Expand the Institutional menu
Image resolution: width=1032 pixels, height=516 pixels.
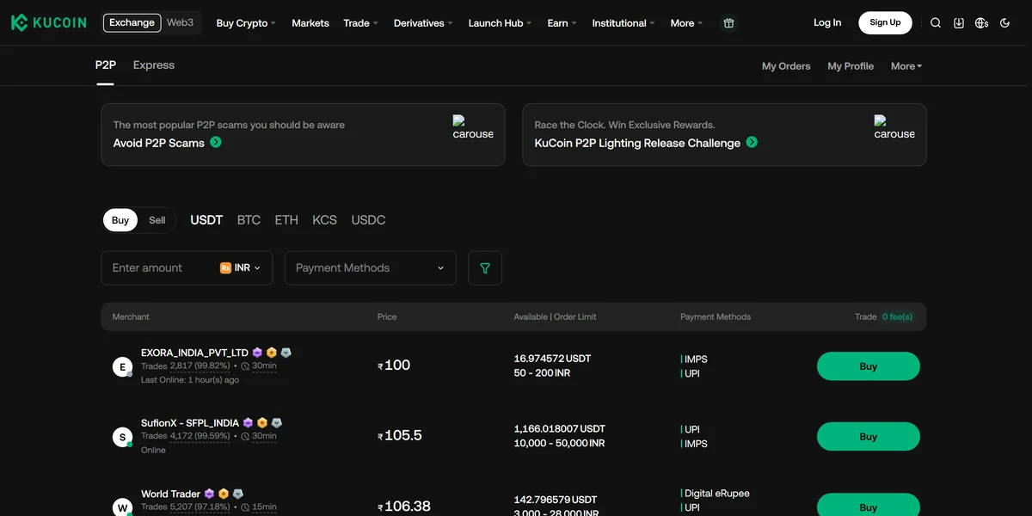click(623, 23)
